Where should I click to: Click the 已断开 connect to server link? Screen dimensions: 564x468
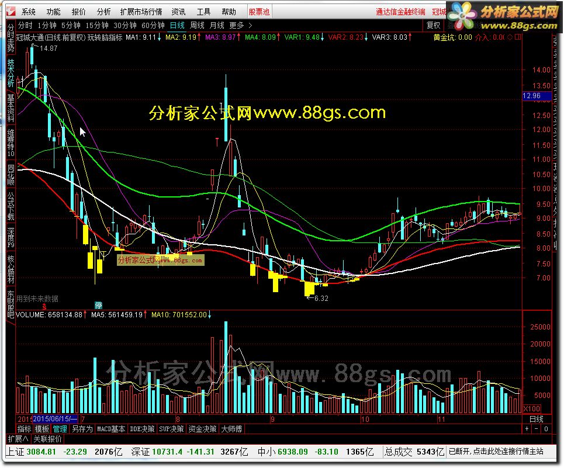496,452
